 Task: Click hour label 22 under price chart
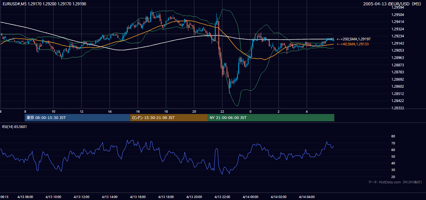pos(222,111)
